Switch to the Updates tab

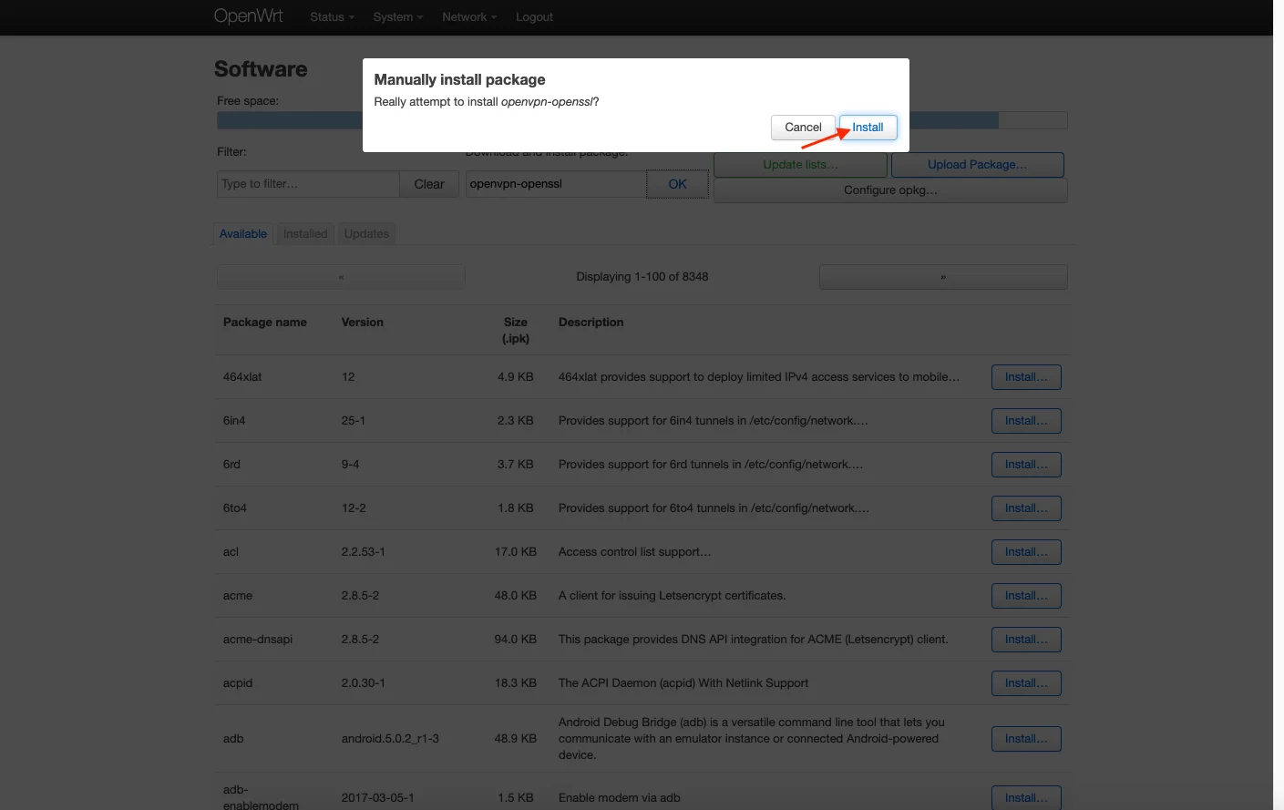click(366, 234)
